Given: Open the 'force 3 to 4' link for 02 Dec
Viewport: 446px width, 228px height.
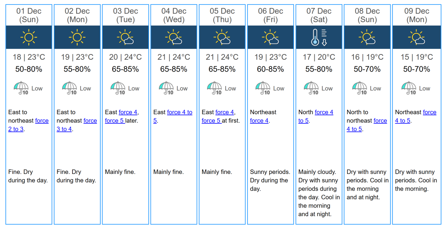Looking at the screenshot, I should click(65, 129).
